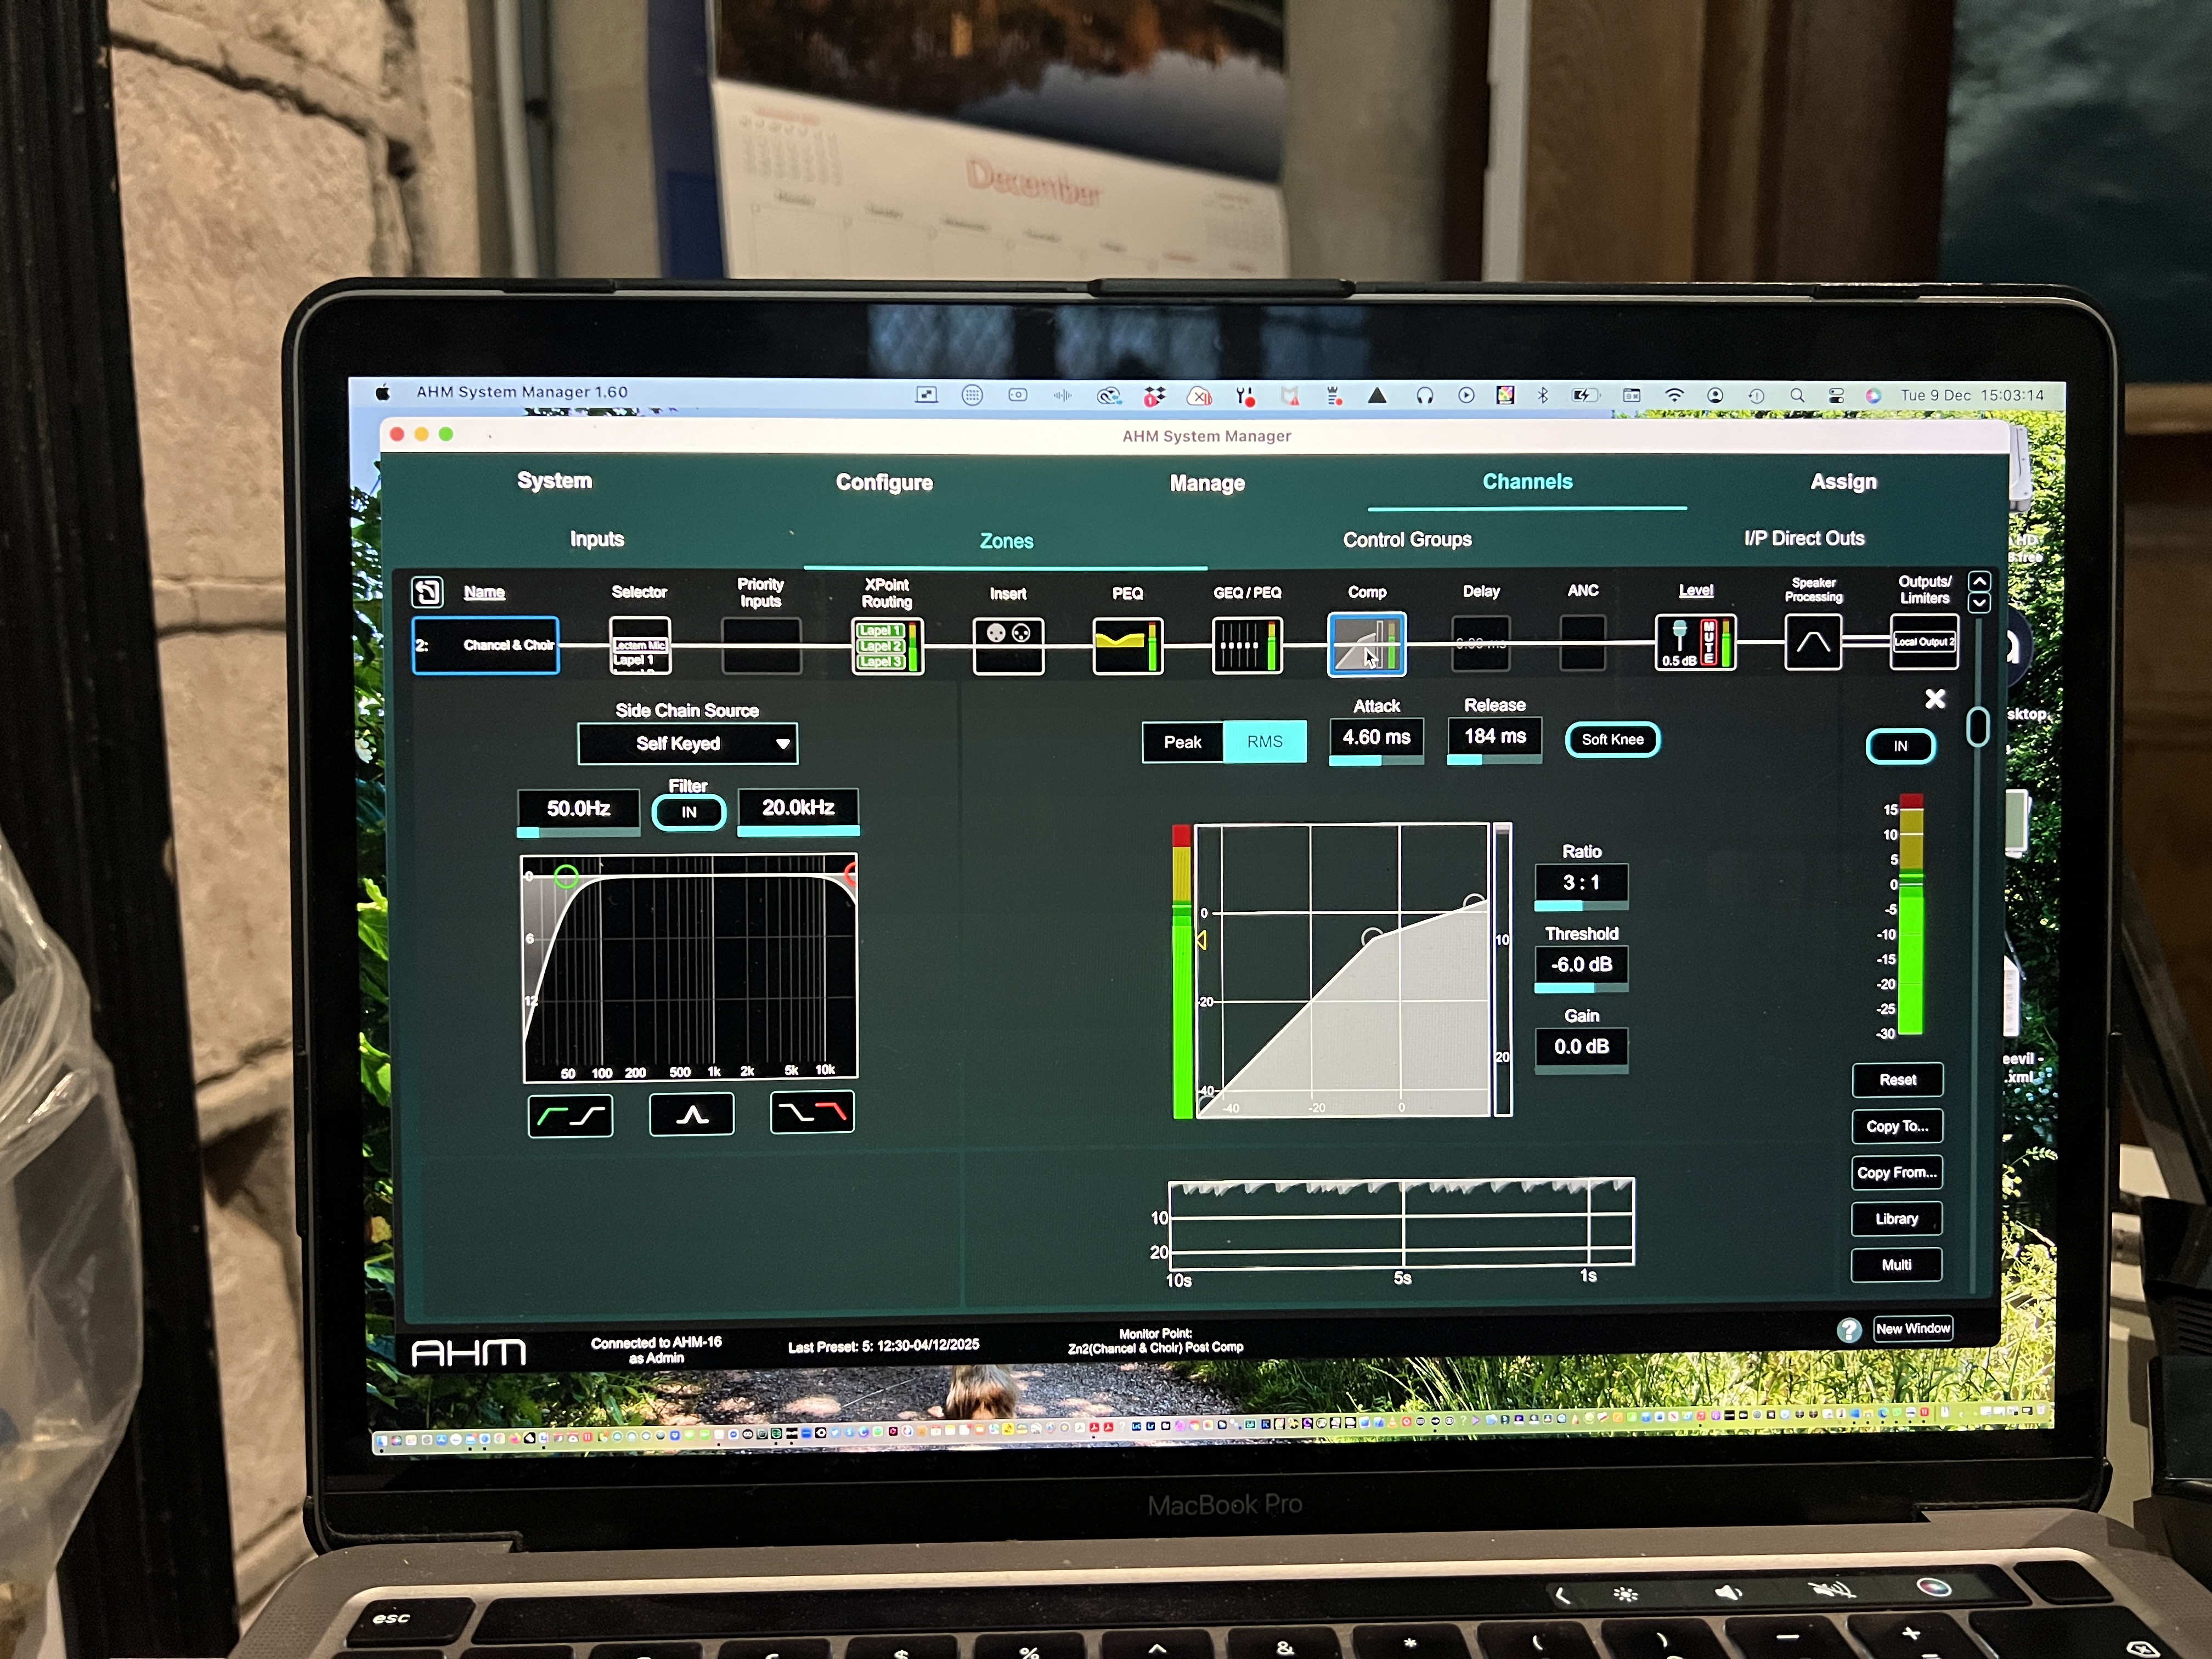Open the I/P Direct Outs sub-tab

coord(1804,538)
